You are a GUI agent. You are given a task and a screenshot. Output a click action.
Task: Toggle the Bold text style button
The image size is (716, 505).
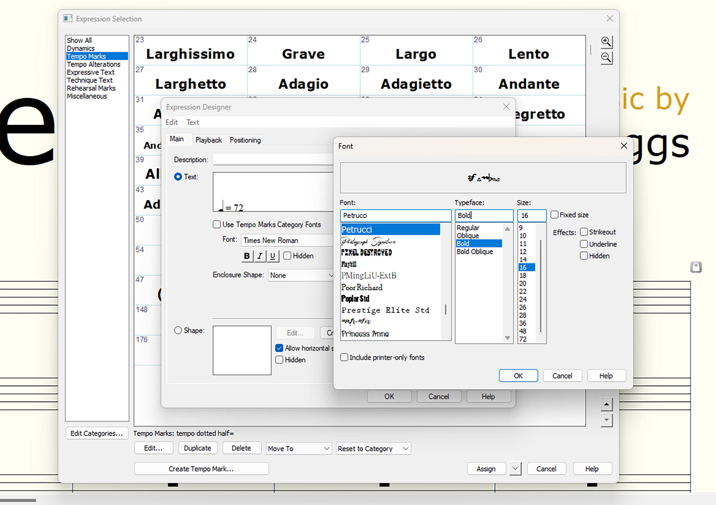pos(247,256)
